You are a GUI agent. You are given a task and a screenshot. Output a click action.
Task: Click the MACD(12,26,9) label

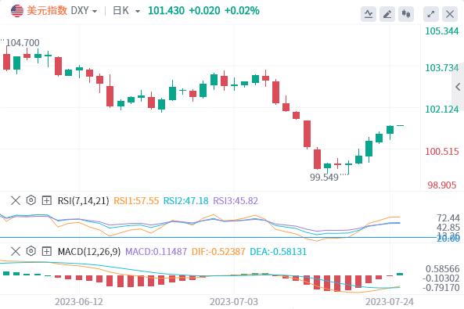(x=89, y=252)
